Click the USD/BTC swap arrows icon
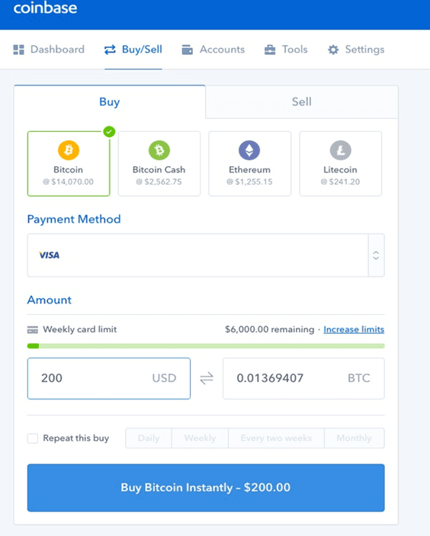This screenshot has width=430, height=536. (207, 378)
